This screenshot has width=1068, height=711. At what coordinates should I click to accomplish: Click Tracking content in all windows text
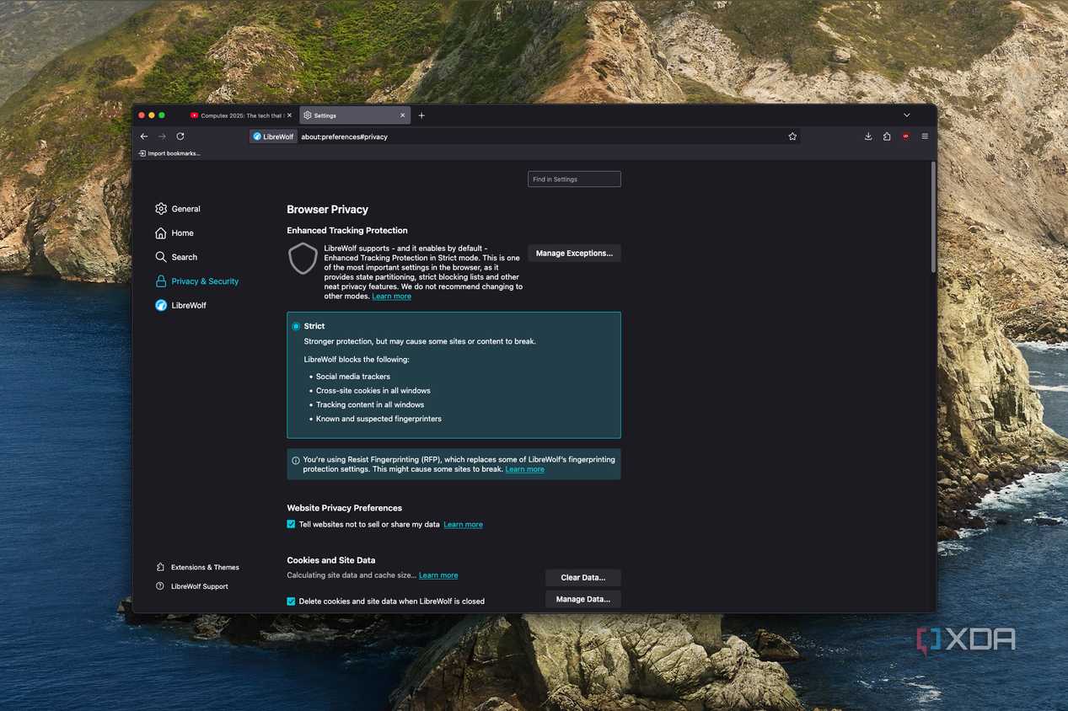coord(370,404)
